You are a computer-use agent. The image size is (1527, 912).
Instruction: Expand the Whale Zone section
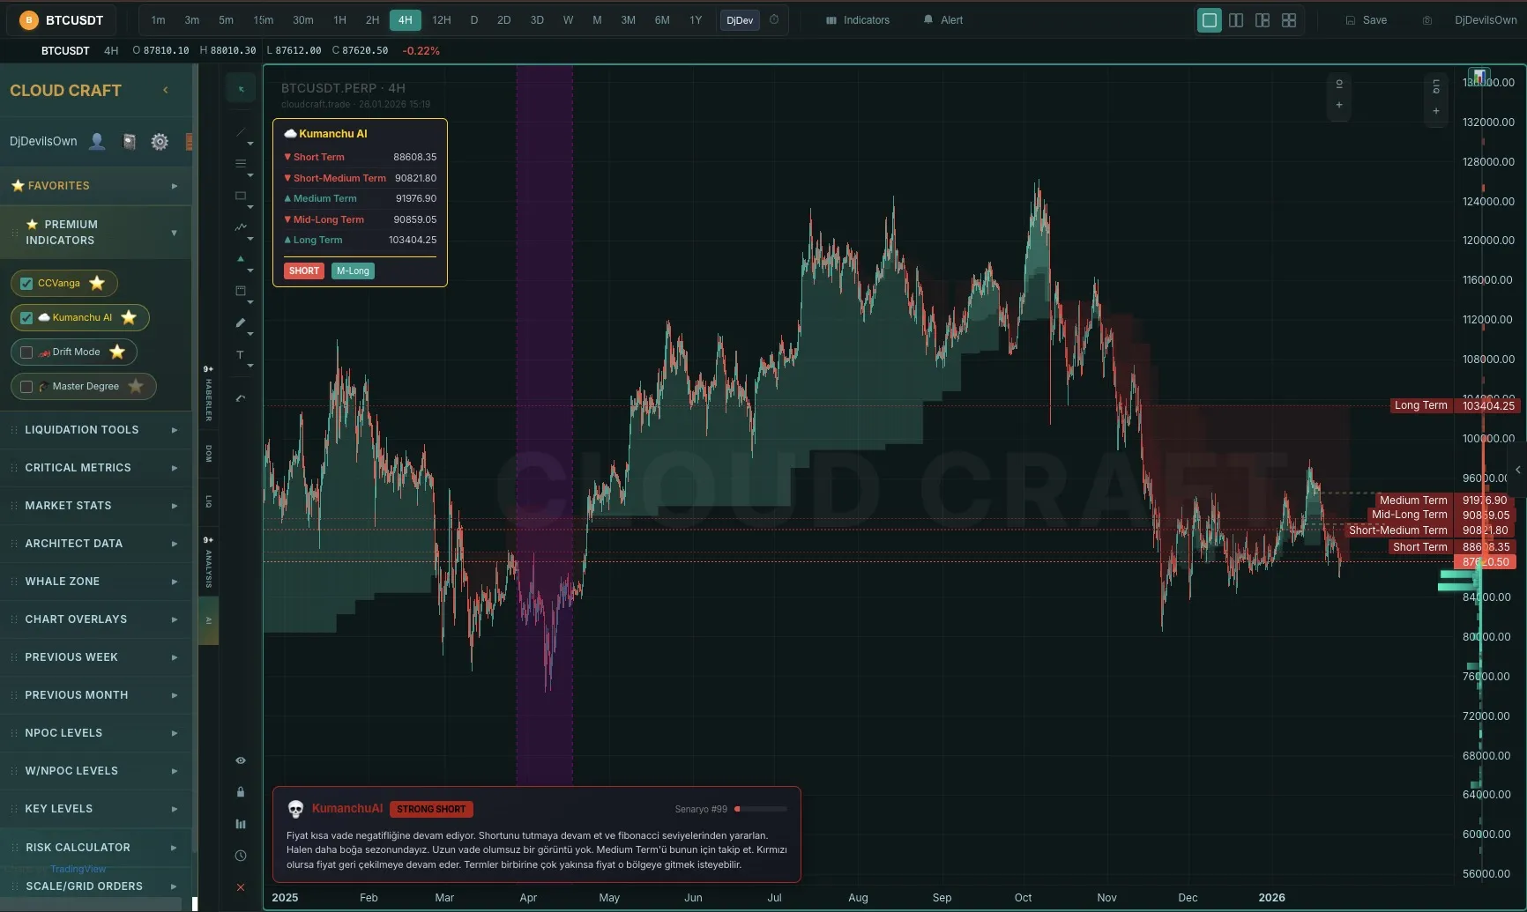tap(96, 582)
